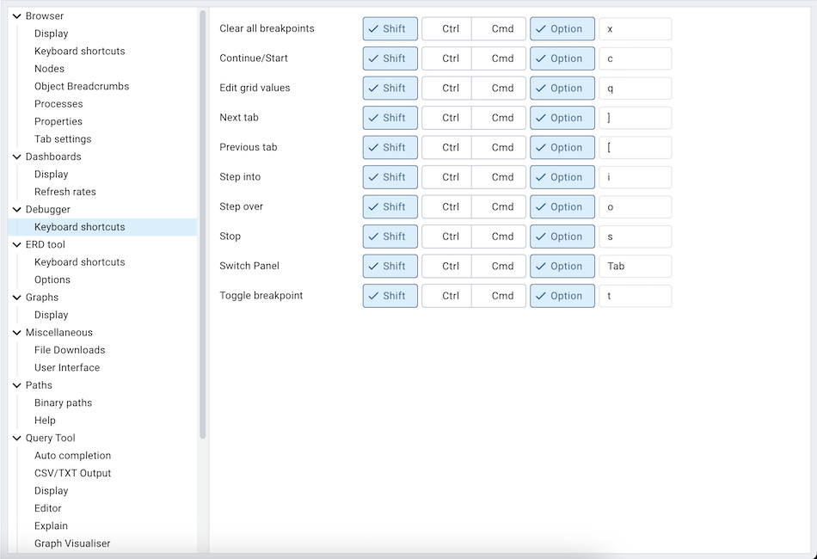Open the Binary paths settings page
The image size is (817, 559).
63,402
